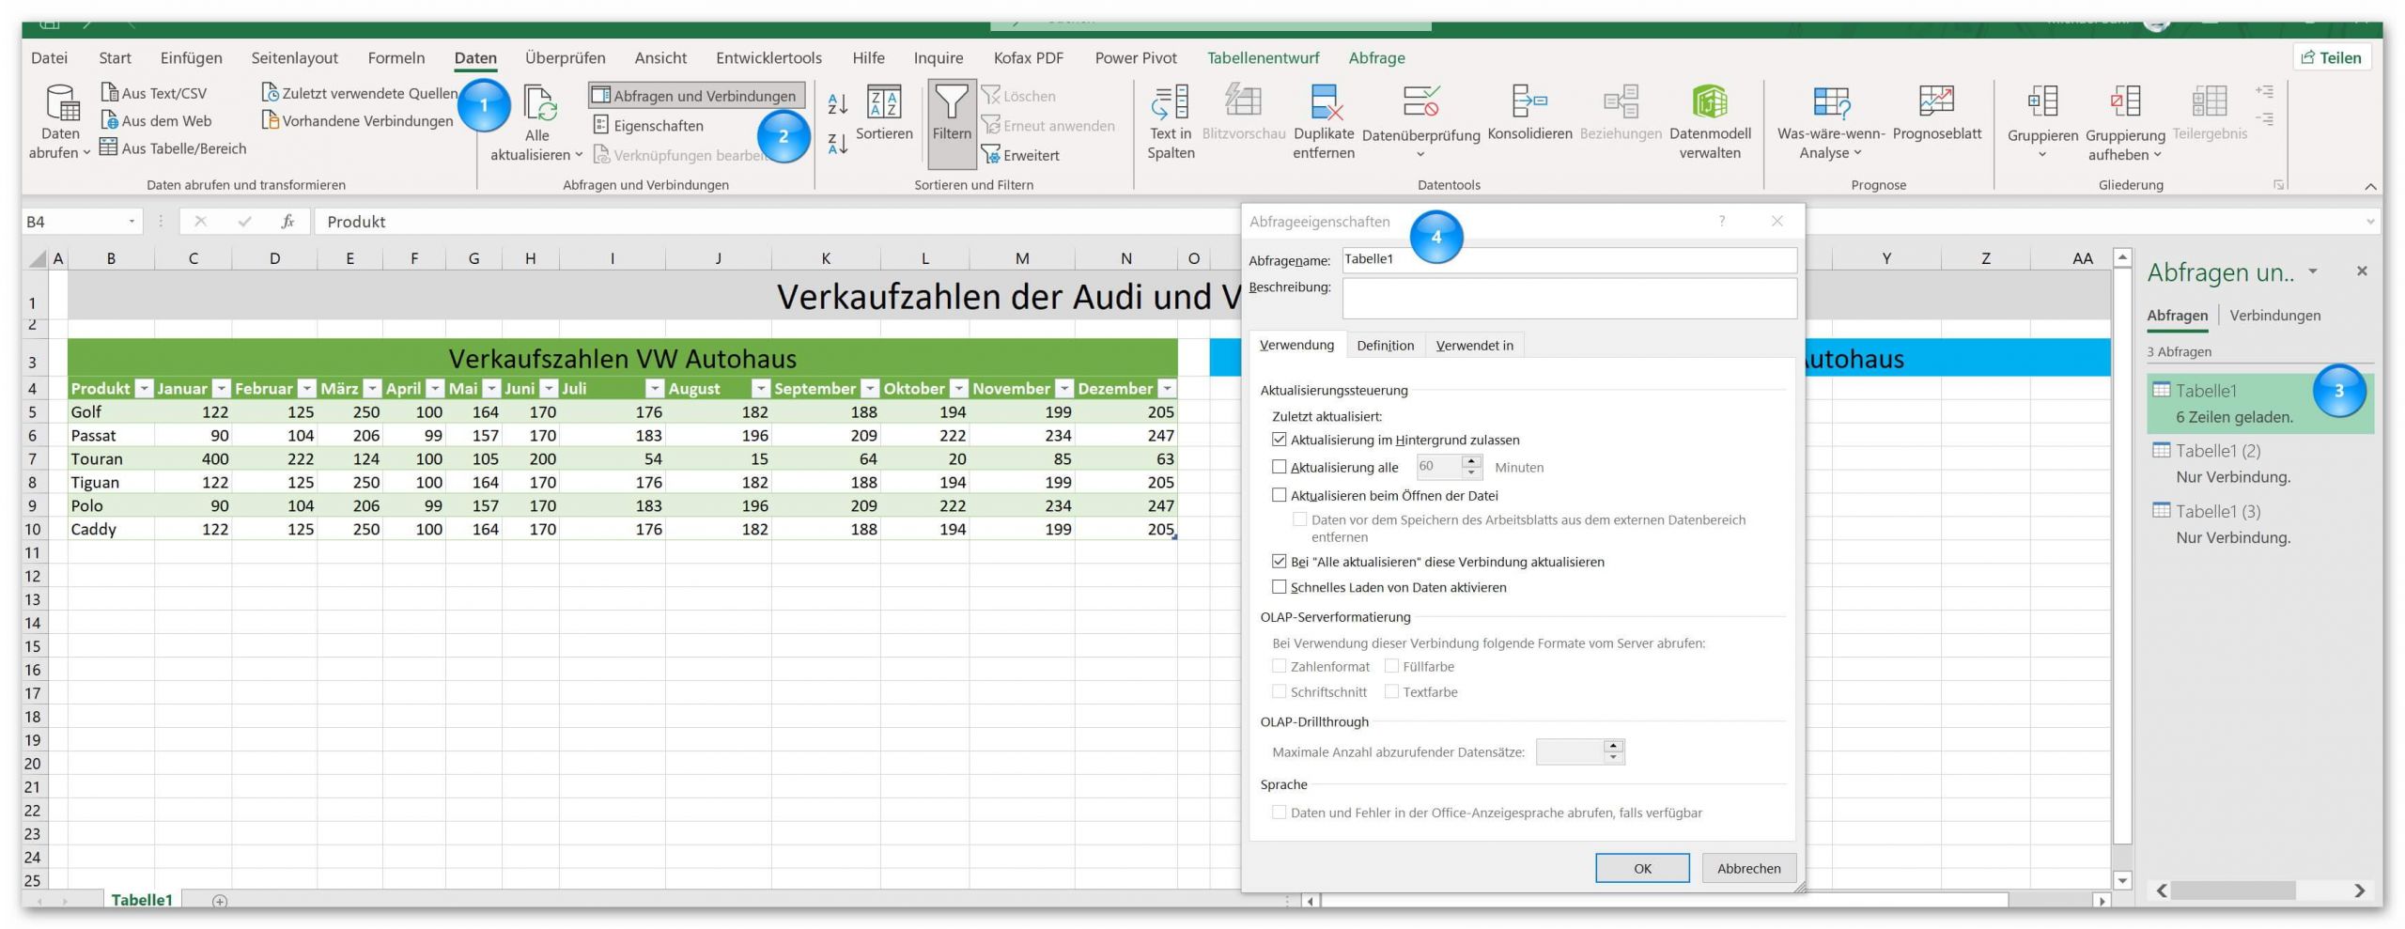
Task: Click the Gruppierung aufheben icon
Action: click(x=2125, y=101)
